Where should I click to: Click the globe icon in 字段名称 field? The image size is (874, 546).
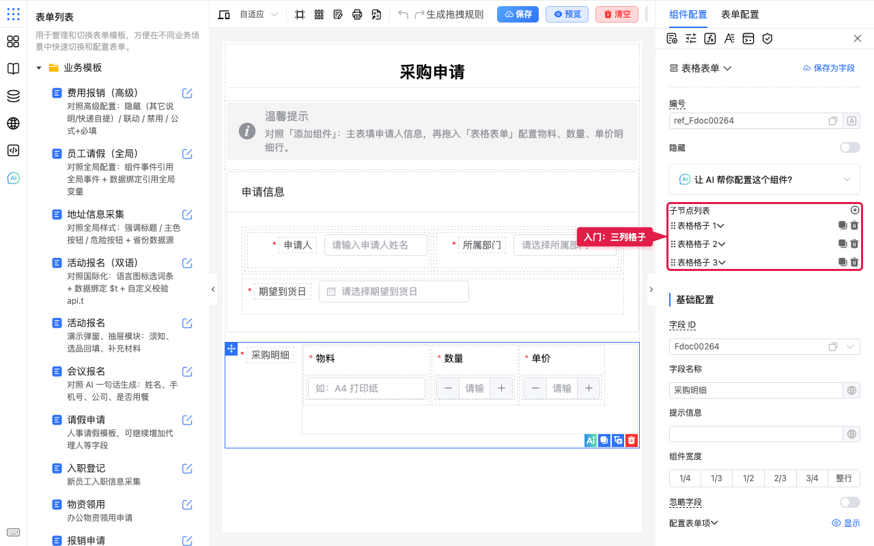[x=851, y=390]
